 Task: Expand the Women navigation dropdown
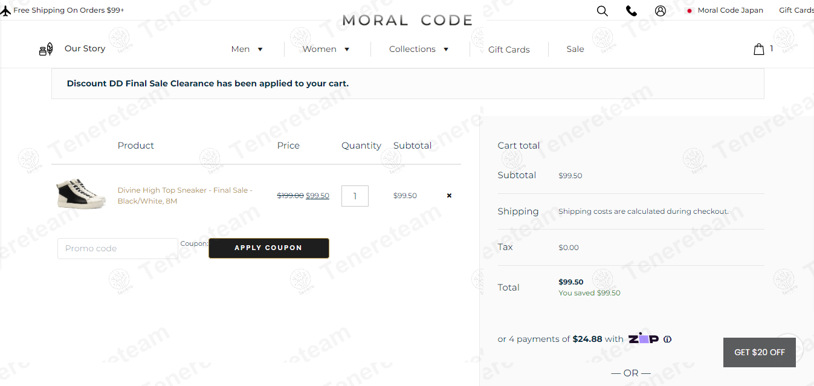(326, 49)
